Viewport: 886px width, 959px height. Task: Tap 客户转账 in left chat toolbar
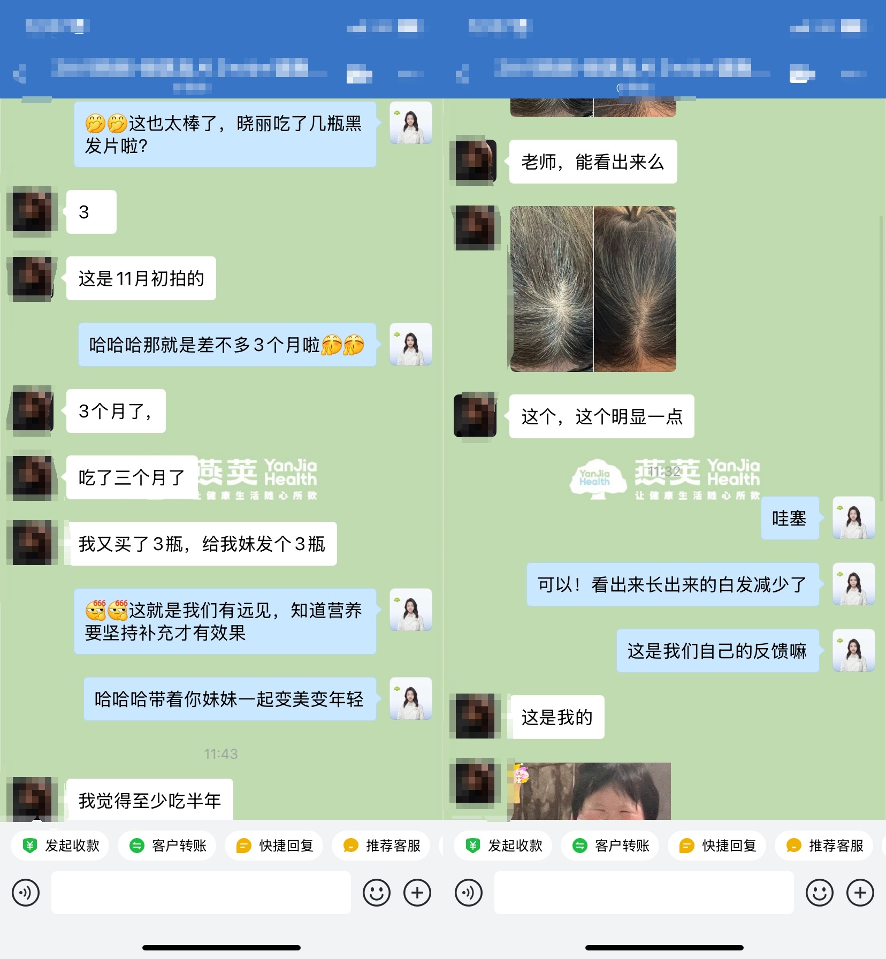click(x=167, y=846)
